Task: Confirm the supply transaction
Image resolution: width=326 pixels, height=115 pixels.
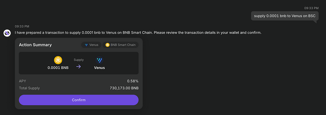Action: (79, 100)
